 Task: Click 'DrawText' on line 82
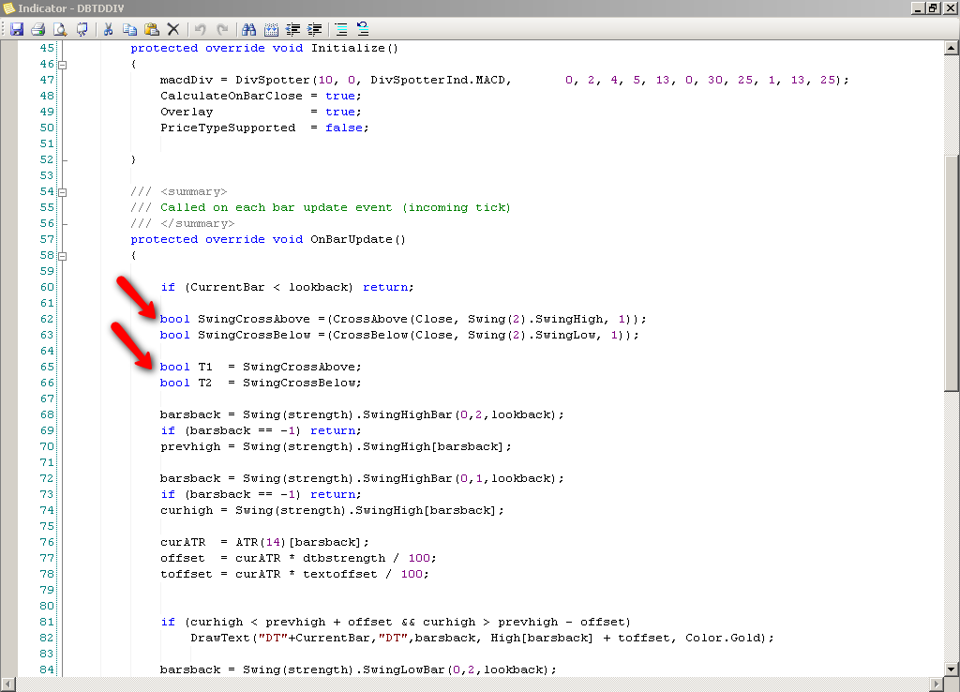[x=220, y=637]
